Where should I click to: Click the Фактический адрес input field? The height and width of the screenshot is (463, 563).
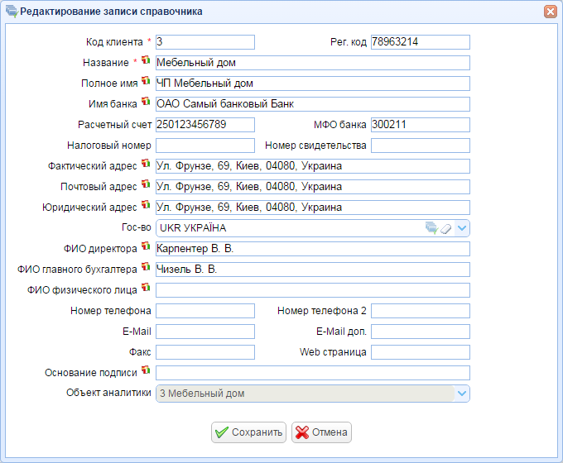pyautogui.click(x=313, y=166)
